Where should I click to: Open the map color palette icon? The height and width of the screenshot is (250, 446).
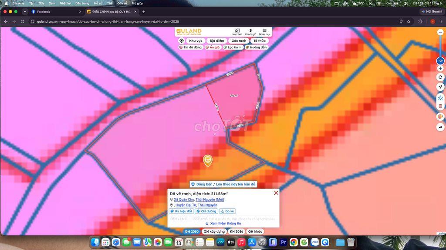pos(440,117)
